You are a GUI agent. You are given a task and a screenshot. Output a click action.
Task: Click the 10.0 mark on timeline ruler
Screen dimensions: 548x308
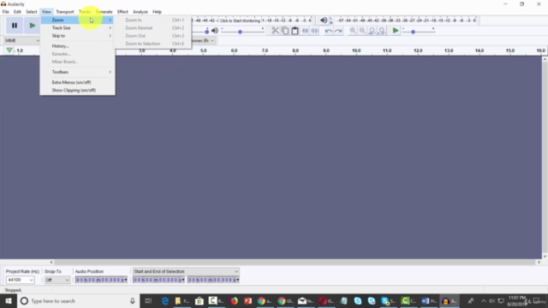[x=356, y=50]
